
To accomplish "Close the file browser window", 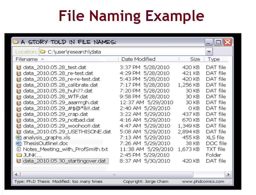I will (x=228, y=42).
